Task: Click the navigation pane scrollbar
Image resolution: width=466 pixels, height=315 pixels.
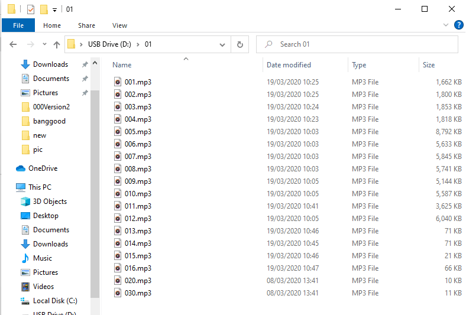Action: (x=95, y=177)
